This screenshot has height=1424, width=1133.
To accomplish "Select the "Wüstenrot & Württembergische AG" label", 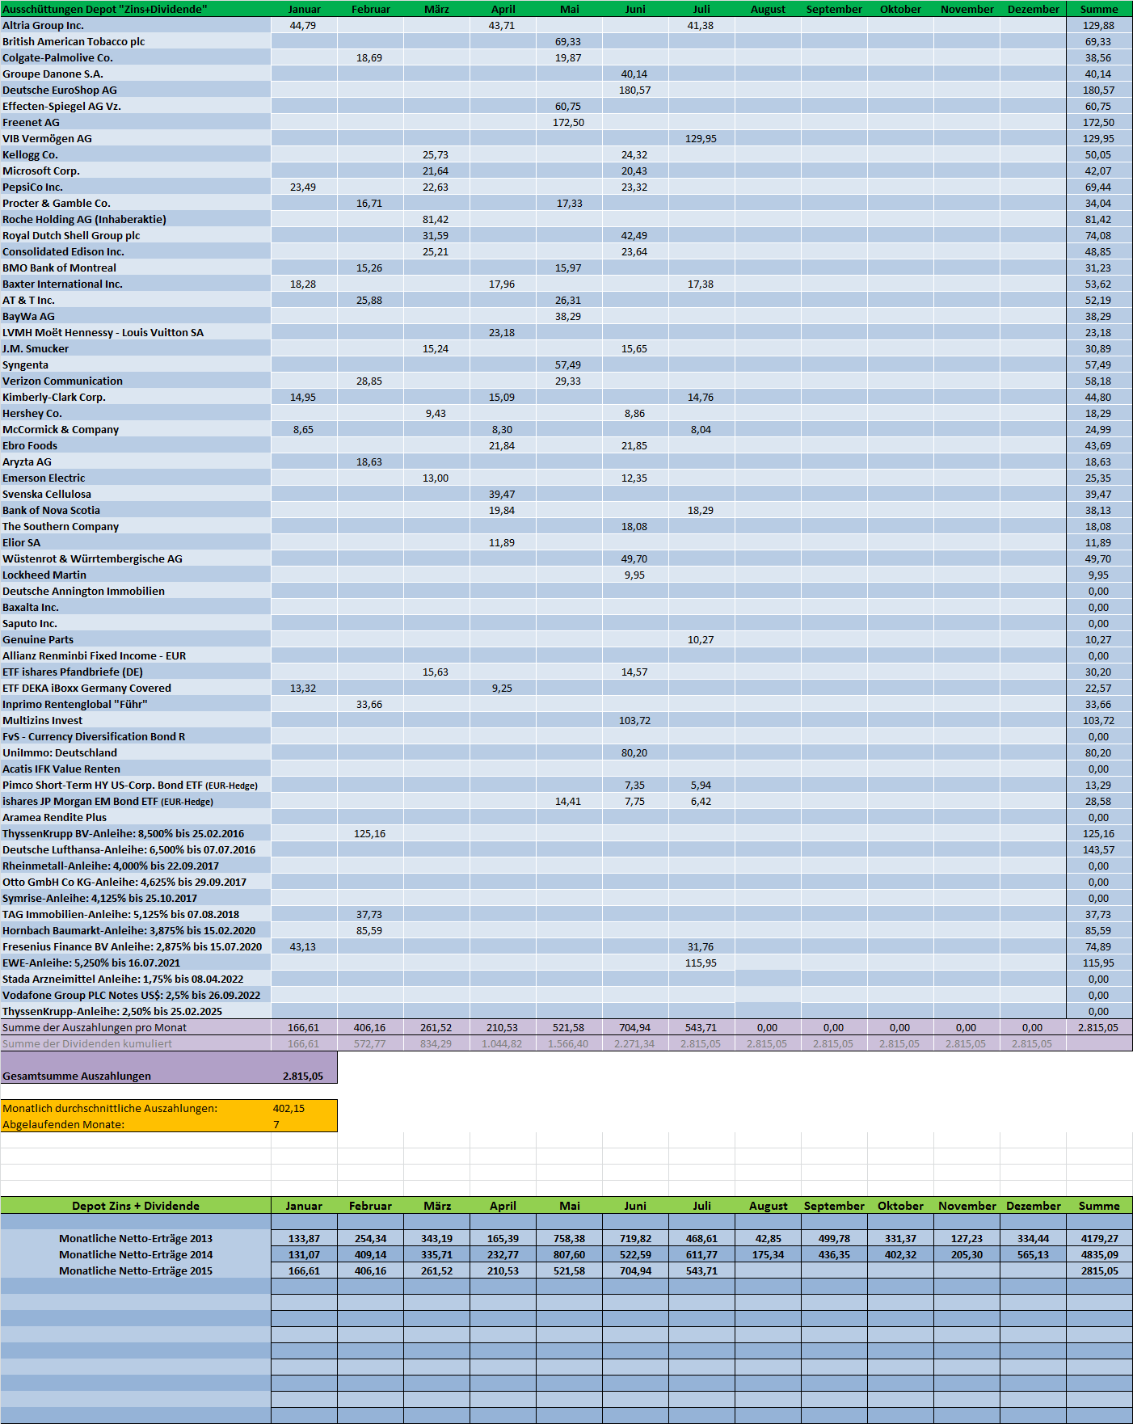I will coord(92,558).
